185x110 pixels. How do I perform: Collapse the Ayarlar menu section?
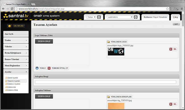click(16, 72)
